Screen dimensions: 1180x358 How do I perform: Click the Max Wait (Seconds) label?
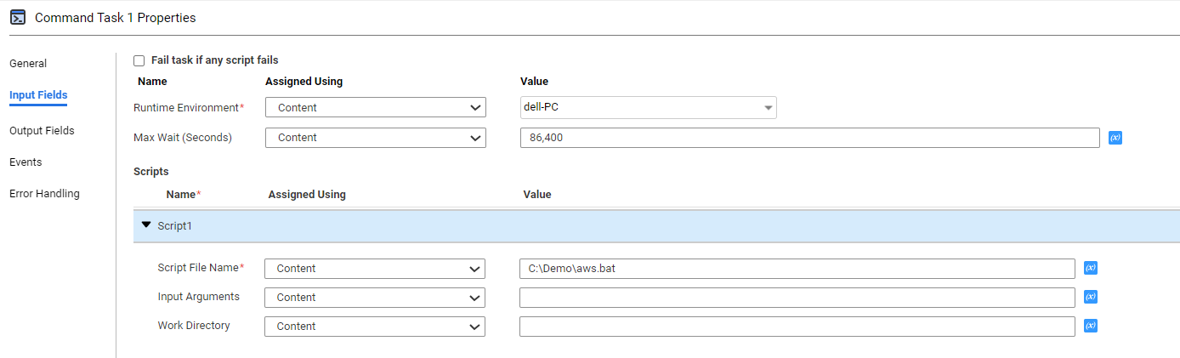pyautogui.click(x=183, y=138)
